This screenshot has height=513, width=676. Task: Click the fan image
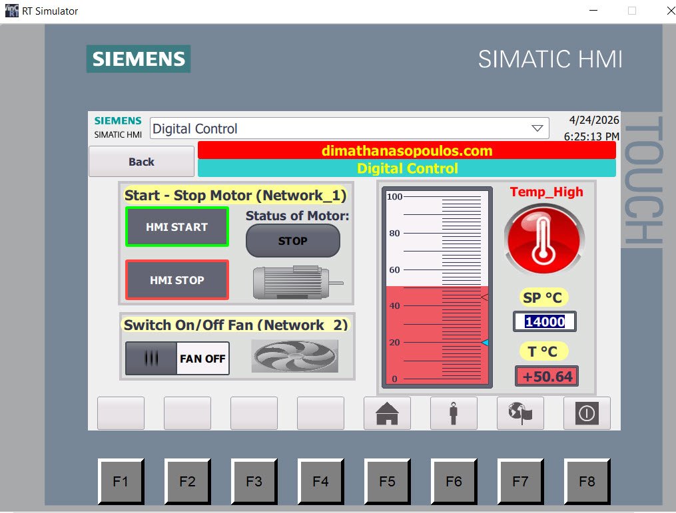[294, 356]
